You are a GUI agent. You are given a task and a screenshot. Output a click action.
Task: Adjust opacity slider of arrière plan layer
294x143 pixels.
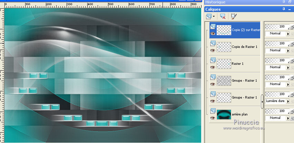(x=277, y=111)
